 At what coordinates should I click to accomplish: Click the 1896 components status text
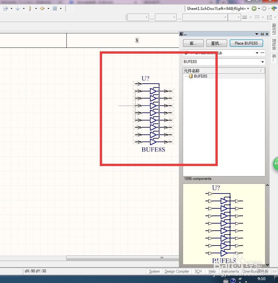tap(198, 179)
